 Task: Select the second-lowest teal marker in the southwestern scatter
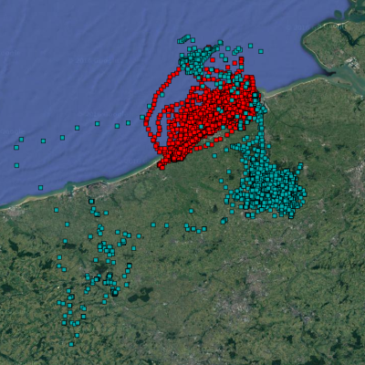[x=77, y=335]
